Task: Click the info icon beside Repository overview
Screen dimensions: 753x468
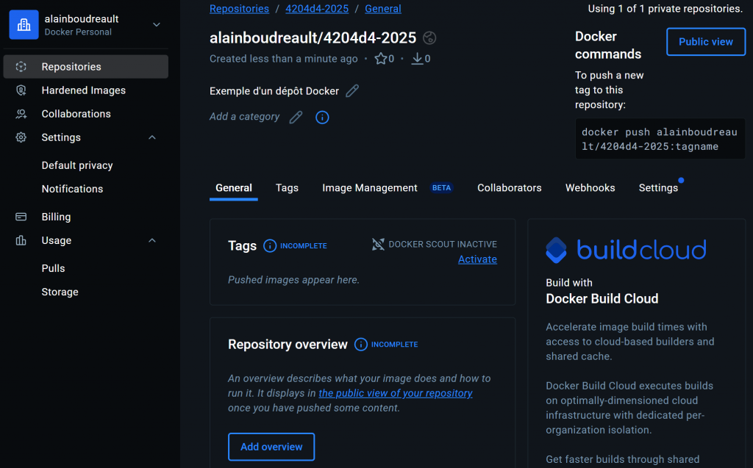Action: point(361,345)
